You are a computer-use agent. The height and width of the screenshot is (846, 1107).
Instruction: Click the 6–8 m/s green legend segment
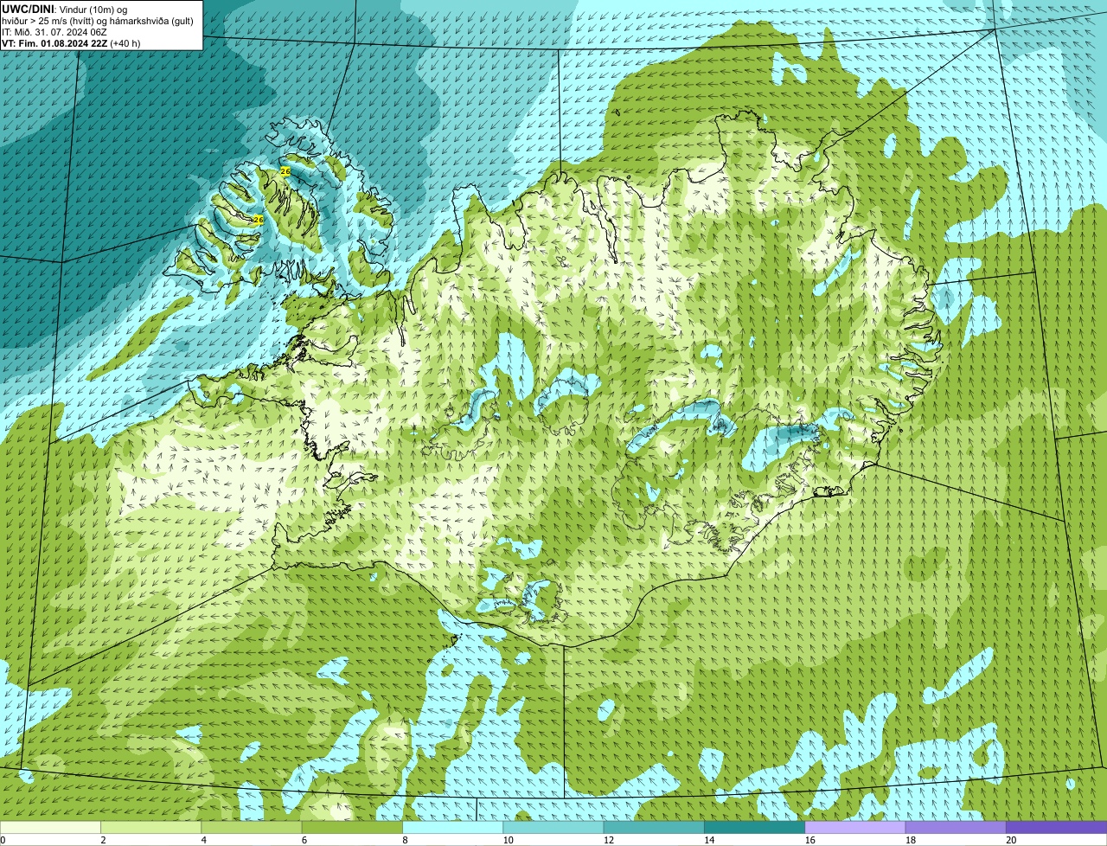352,827
